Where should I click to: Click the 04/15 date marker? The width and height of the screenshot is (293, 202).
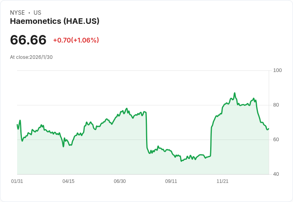(x=68, y=181)
